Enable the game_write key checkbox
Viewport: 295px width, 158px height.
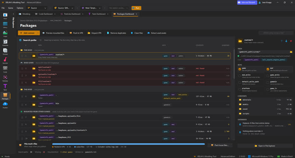[x=268, y=76]
